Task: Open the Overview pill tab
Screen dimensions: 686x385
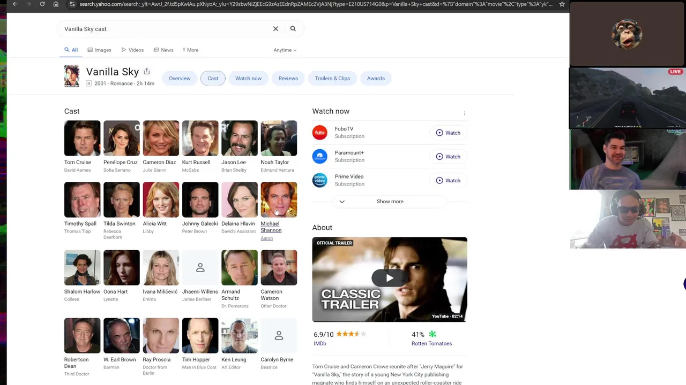Action: pyautogui.click(x=180, y=79)
